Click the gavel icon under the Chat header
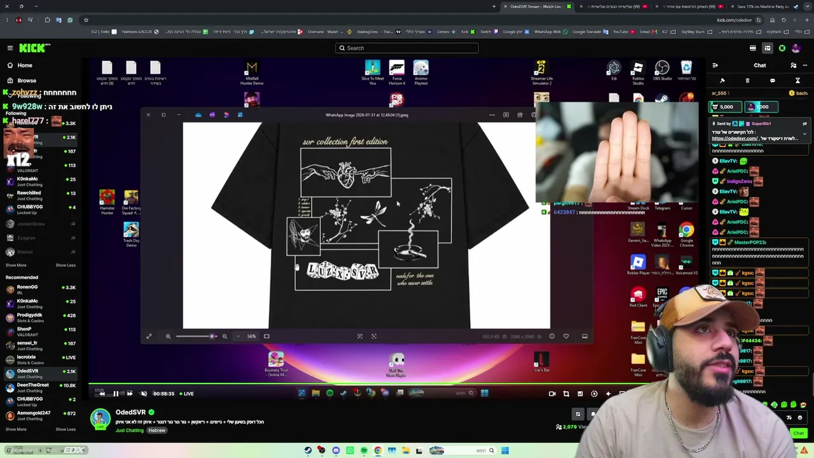Viewport: 814px width, 458px height. (722, 81)
